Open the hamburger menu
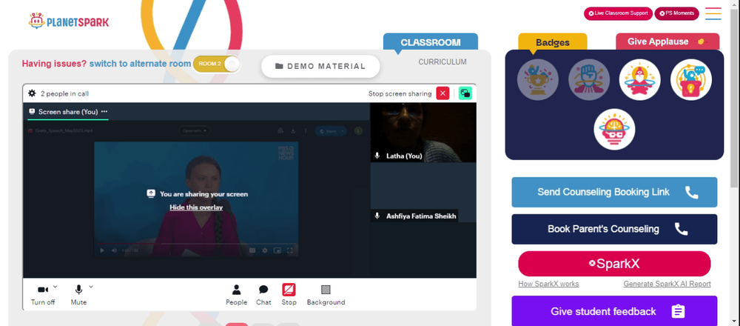This screenshot has width=740, height=326. point(713,13)
